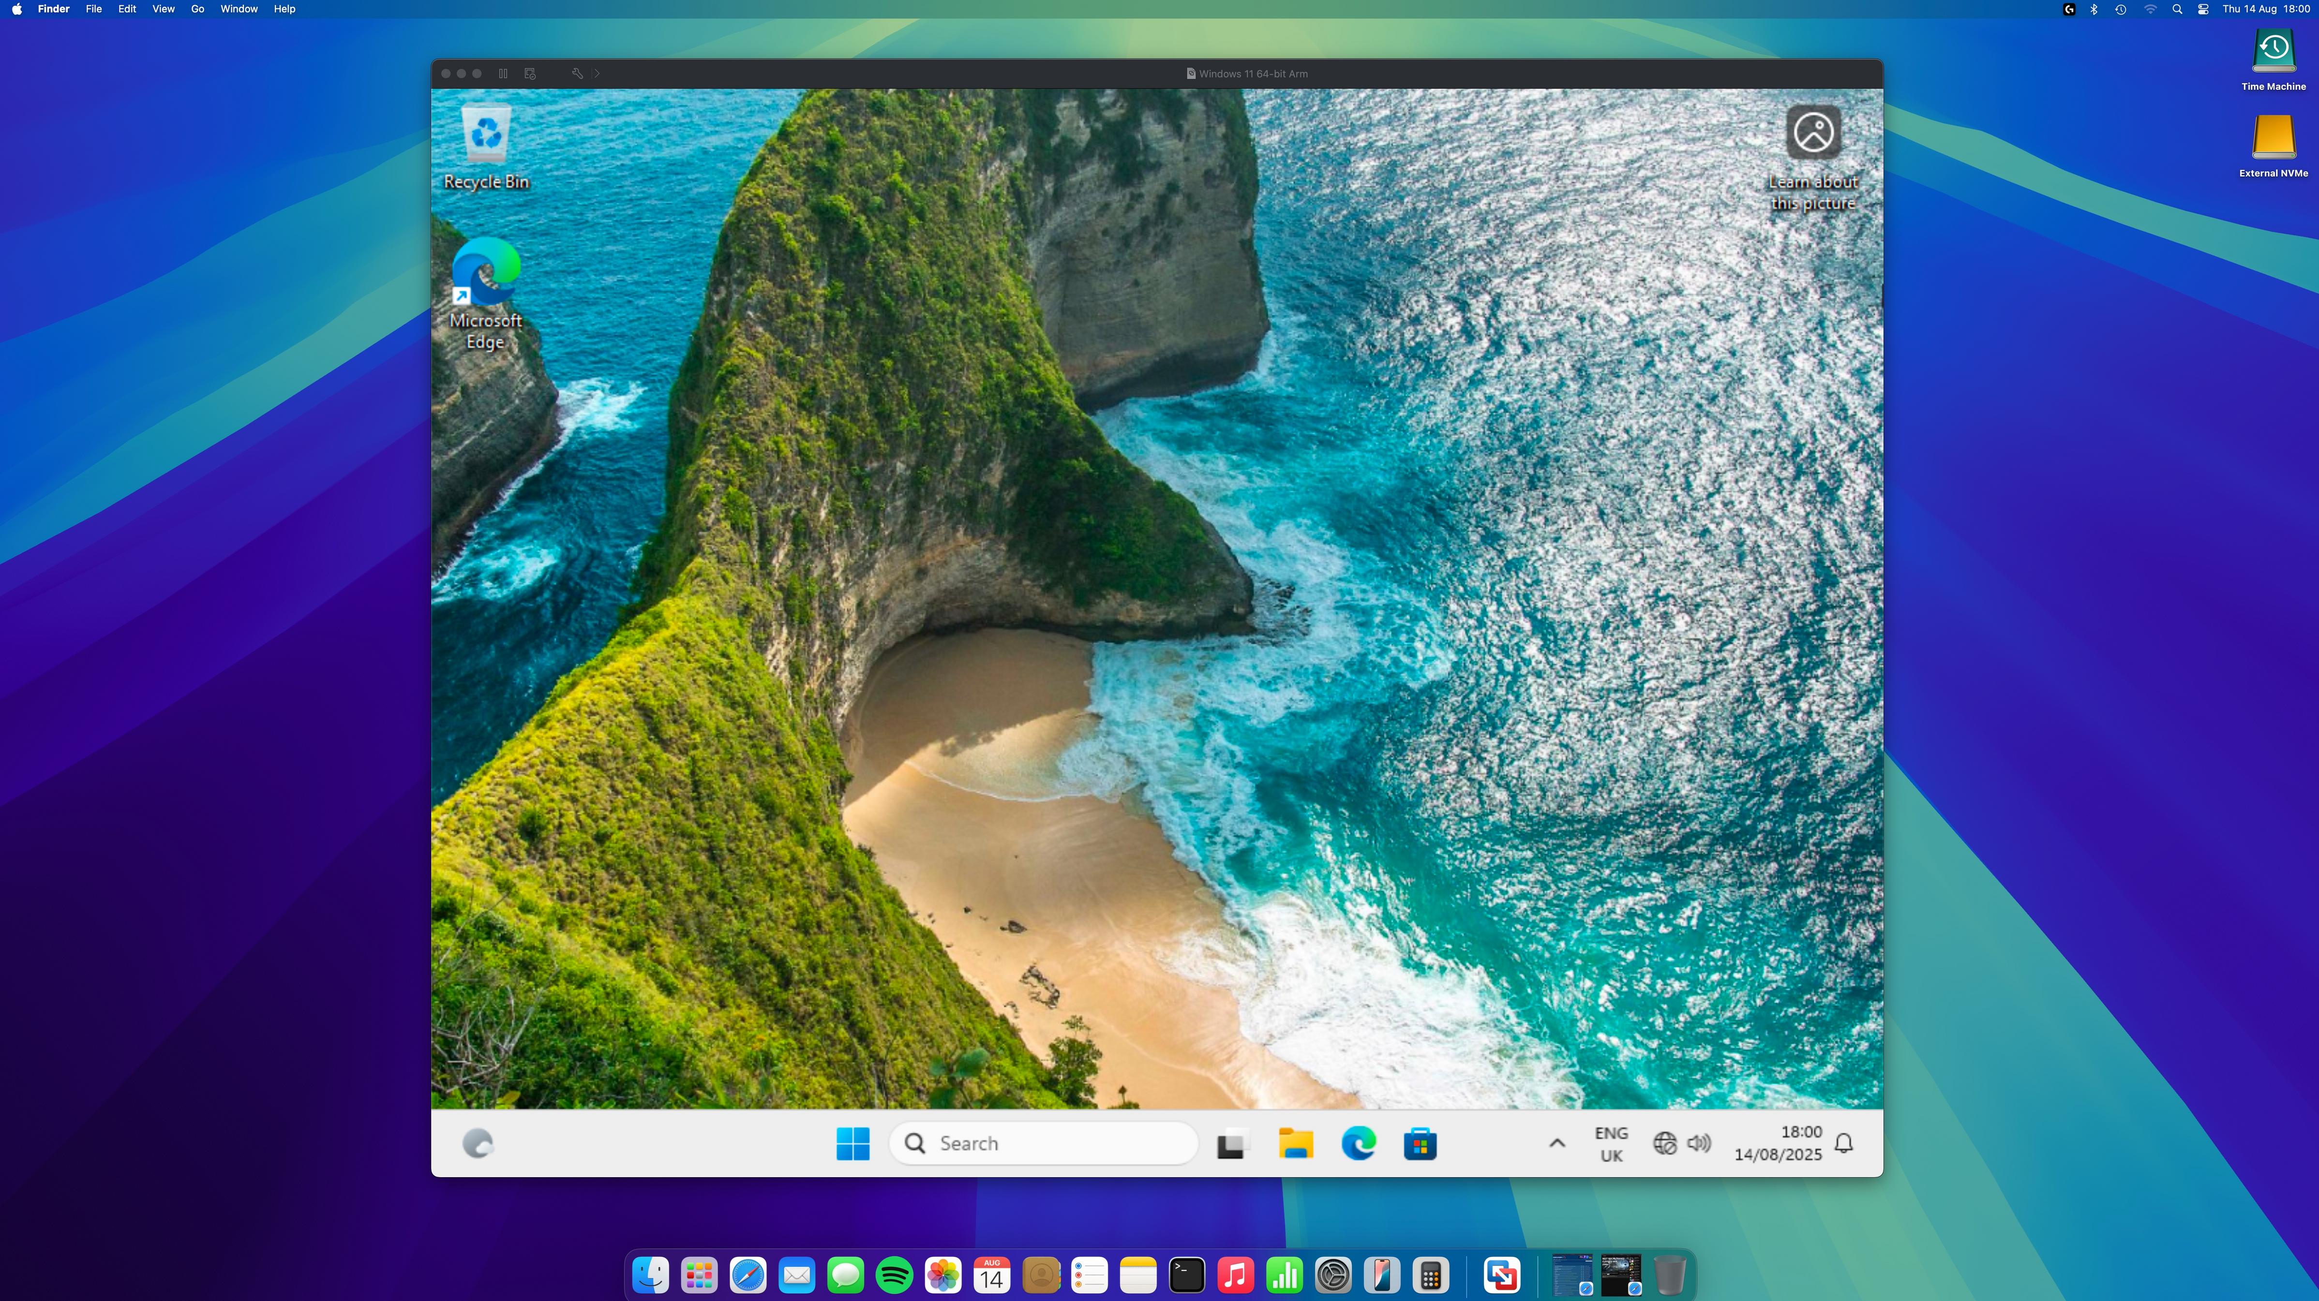Open the Windows notification bell
The image size is (2319, 1301).
click(x=1844, y=1143)
